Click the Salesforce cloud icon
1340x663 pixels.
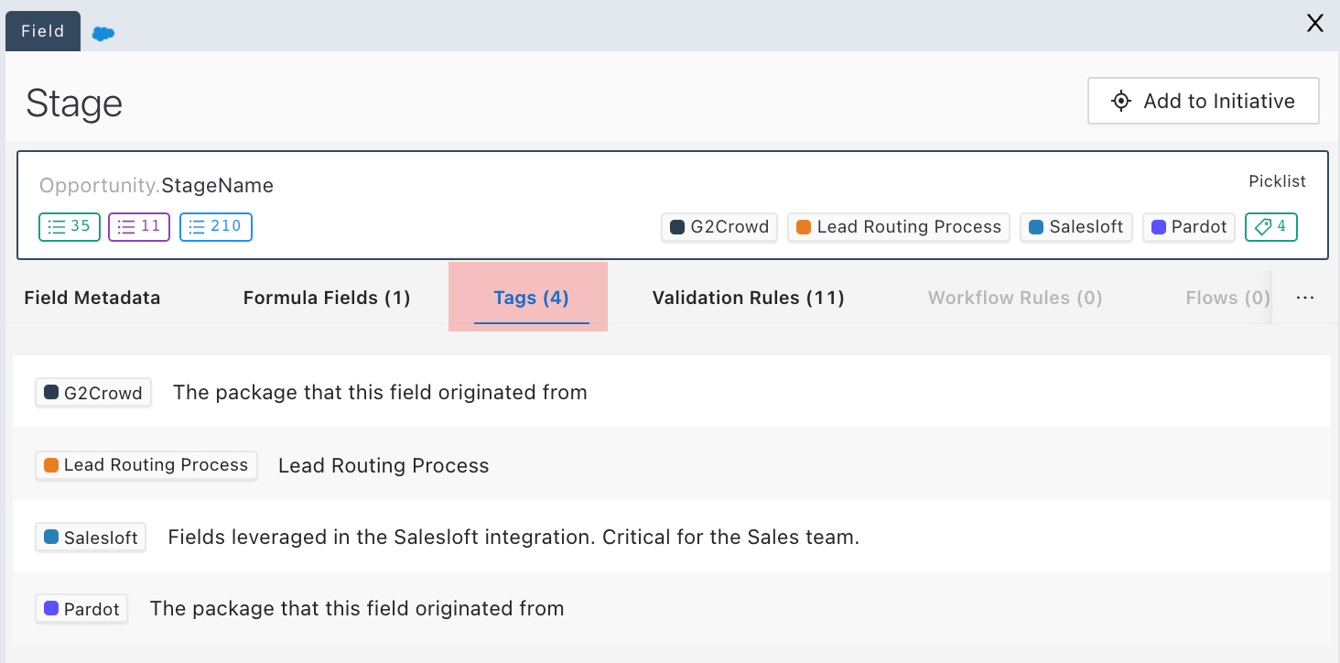103,33
